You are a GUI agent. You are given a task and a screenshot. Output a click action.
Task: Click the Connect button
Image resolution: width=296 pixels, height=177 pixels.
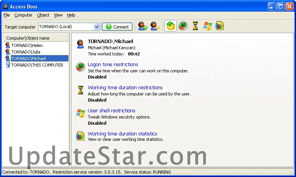point(117,27)
